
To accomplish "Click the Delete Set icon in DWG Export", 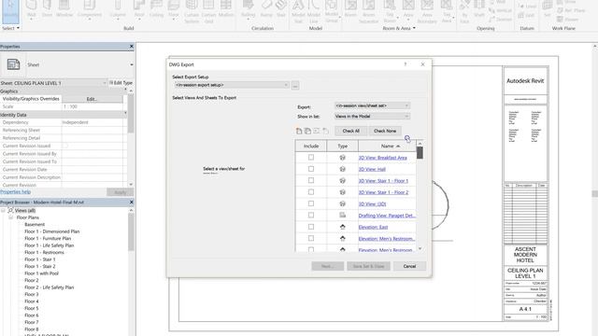I will pyautogui.click(x=325, y=131).
